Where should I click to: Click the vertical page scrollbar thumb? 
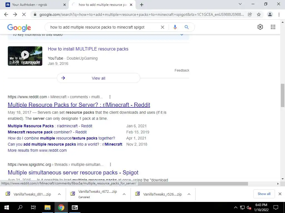pyautogui.click(x=282, y=95)
